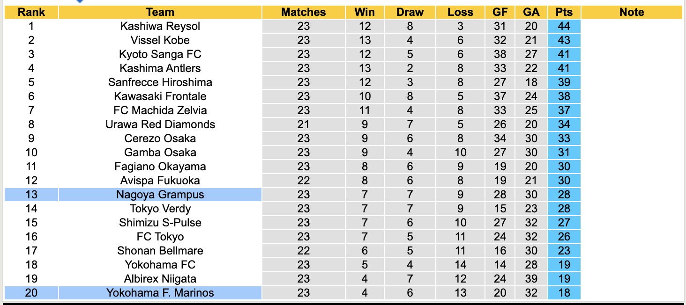
Task: Select the Loss column header
Action: pyautogui.click(x=460, y=12)
